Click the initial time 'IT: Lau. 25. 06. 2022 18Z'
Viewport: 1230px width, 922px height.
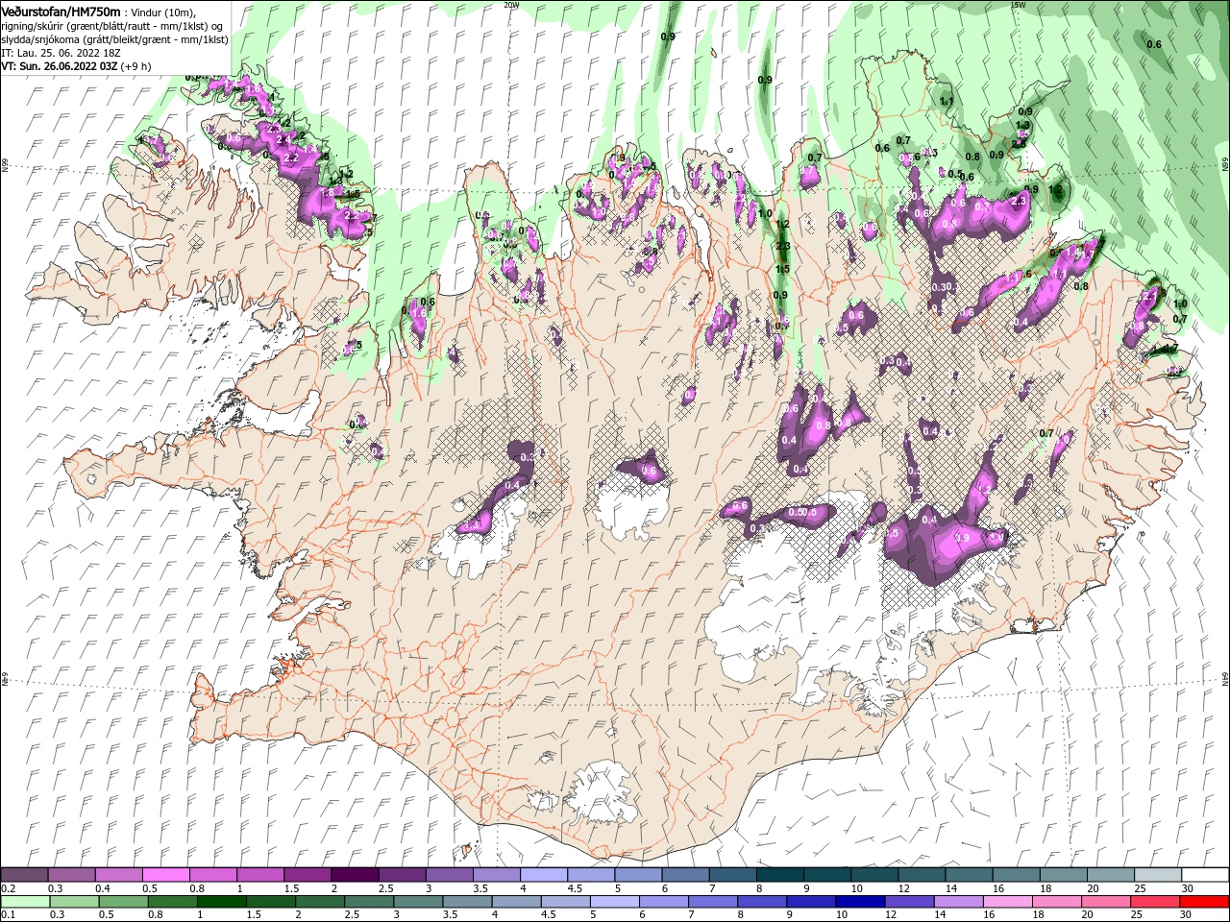point(61,54)
